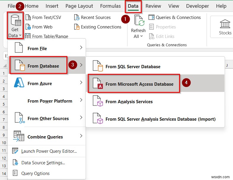Expand the From File submenu chevron

click(81, 47)
